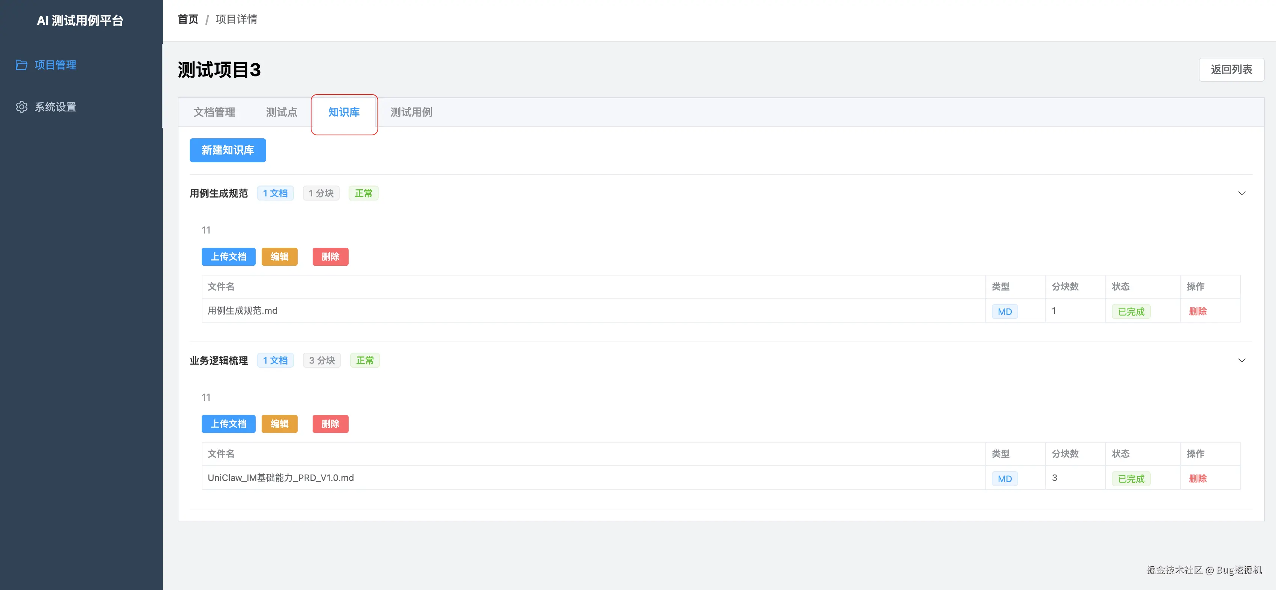Click 返回列表 to go back

pyautogui.click(x=1231, y=70)
